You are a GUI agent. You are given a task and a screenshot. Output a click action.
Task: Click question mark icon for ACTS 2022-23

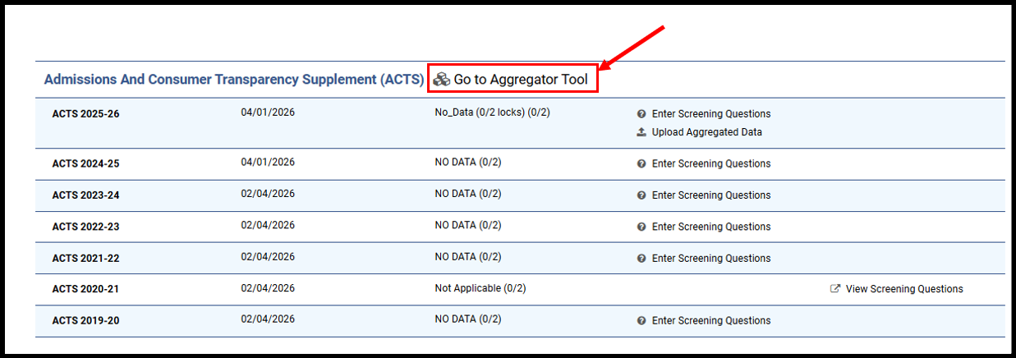pyautogui.click(x=641, y=227)
